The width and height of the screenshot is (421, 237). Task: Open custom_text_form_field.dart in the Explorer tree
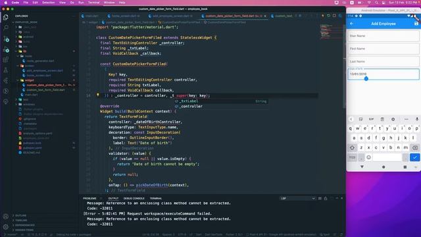pos(45,90)
